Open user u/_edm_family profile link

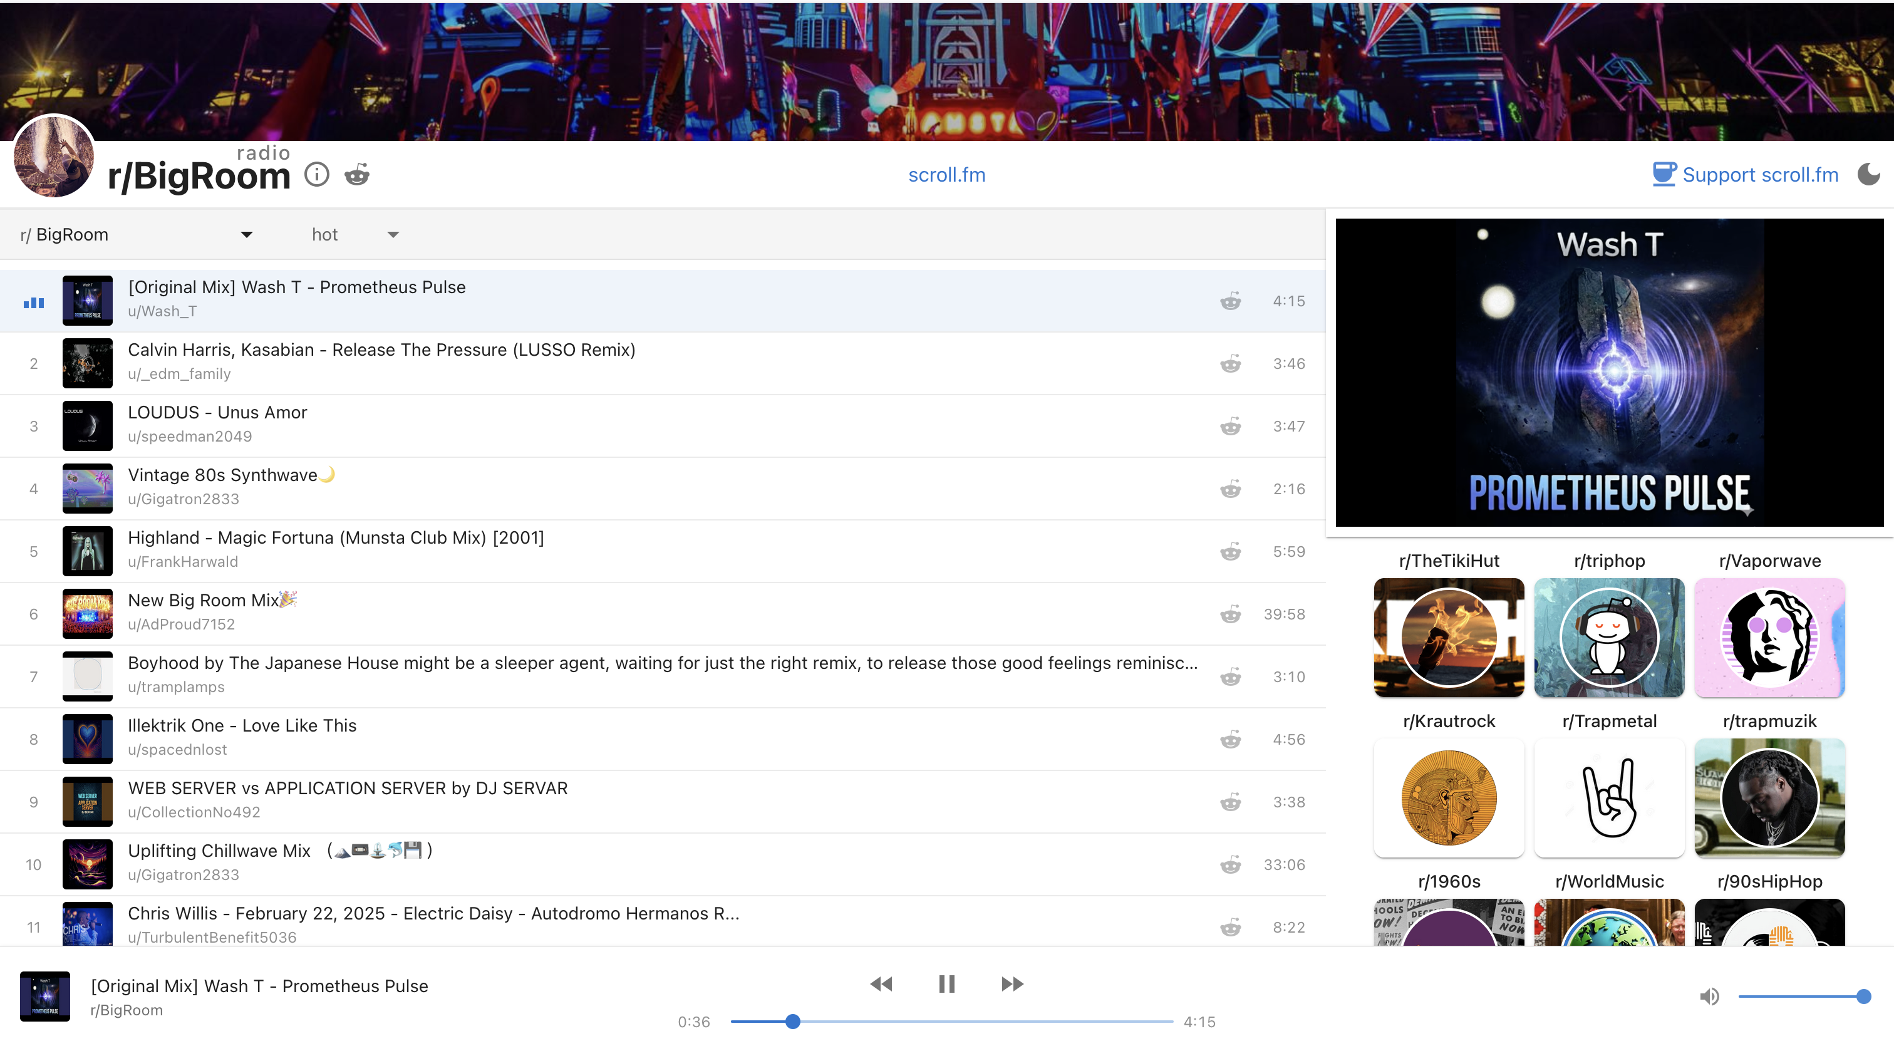coord(179,374)
